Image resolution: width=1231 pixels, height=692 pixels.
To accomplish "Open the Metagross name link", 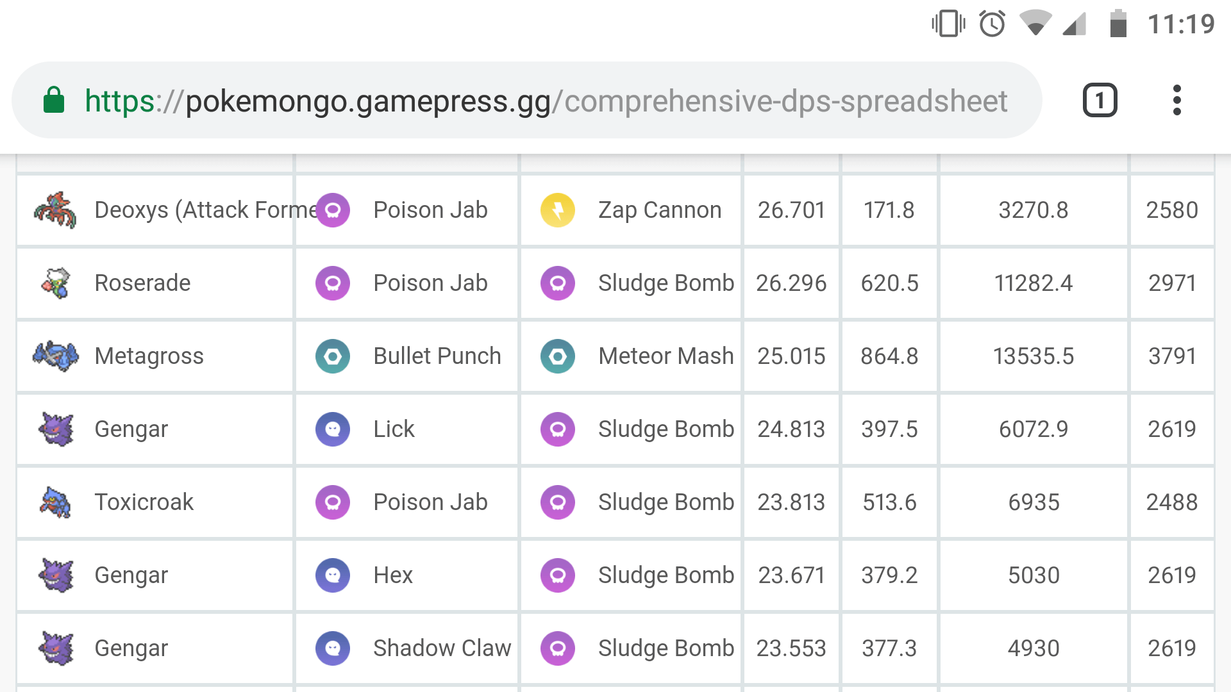I will coord(149,356).
